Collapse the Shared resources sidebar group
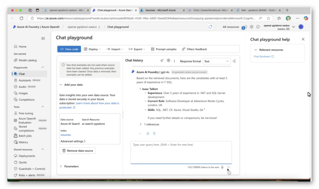 point(43,149)
